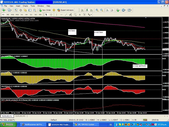Screen dimensions: 169x127
Task: Select the 'or exit here' chart label
Action: coord(100,33)
